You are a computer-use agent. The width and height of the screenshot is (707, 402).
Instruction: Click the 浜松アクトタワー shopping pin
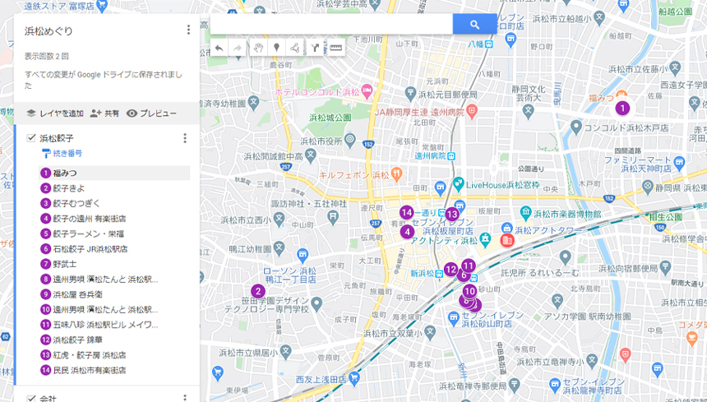507,229
